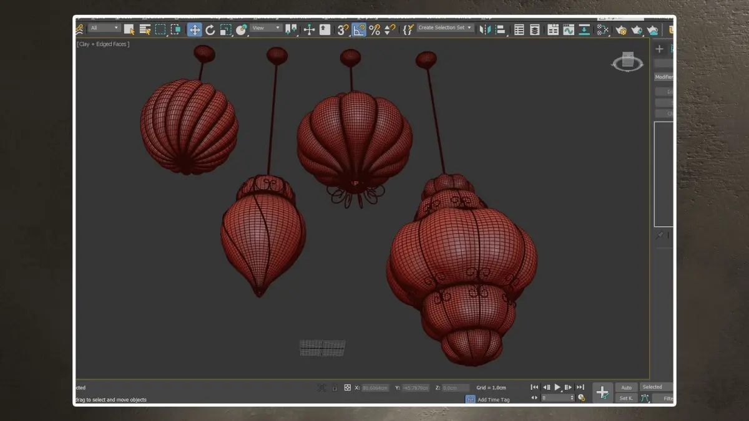The width and height of the screenshot is (749, 421).
Task: Toggle Selection Lock padlock icon
Action: coord(335,387)
